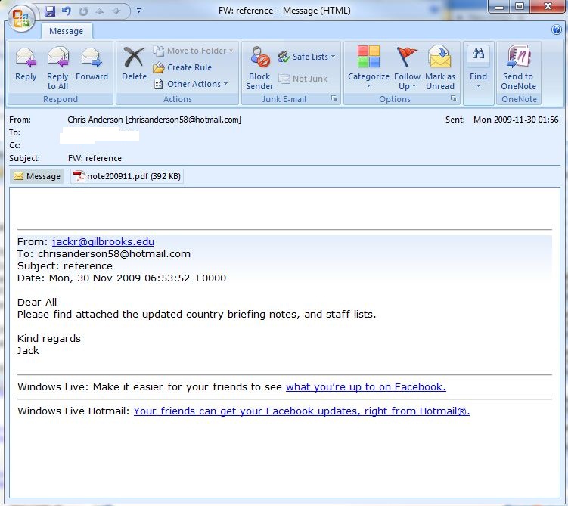This screenshot has width=568, height=506.
Task: Click the sender Chris Anderson address
Action: tap(154, 120)
